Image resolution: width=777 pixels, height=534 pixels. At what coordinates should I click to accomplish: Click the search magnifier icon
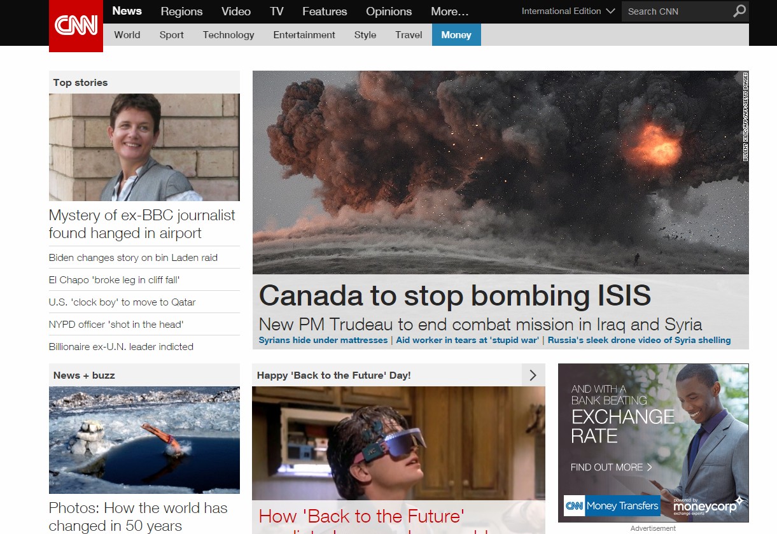(739, 11)
